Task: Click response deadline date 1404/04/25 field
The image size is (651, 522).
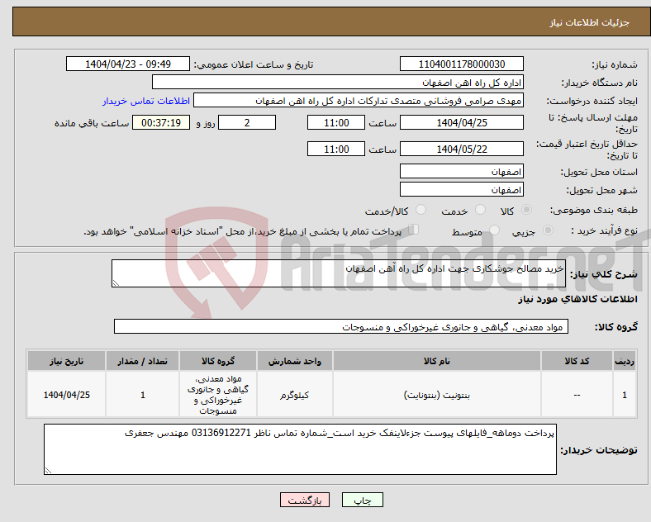Action: (461, 123)
